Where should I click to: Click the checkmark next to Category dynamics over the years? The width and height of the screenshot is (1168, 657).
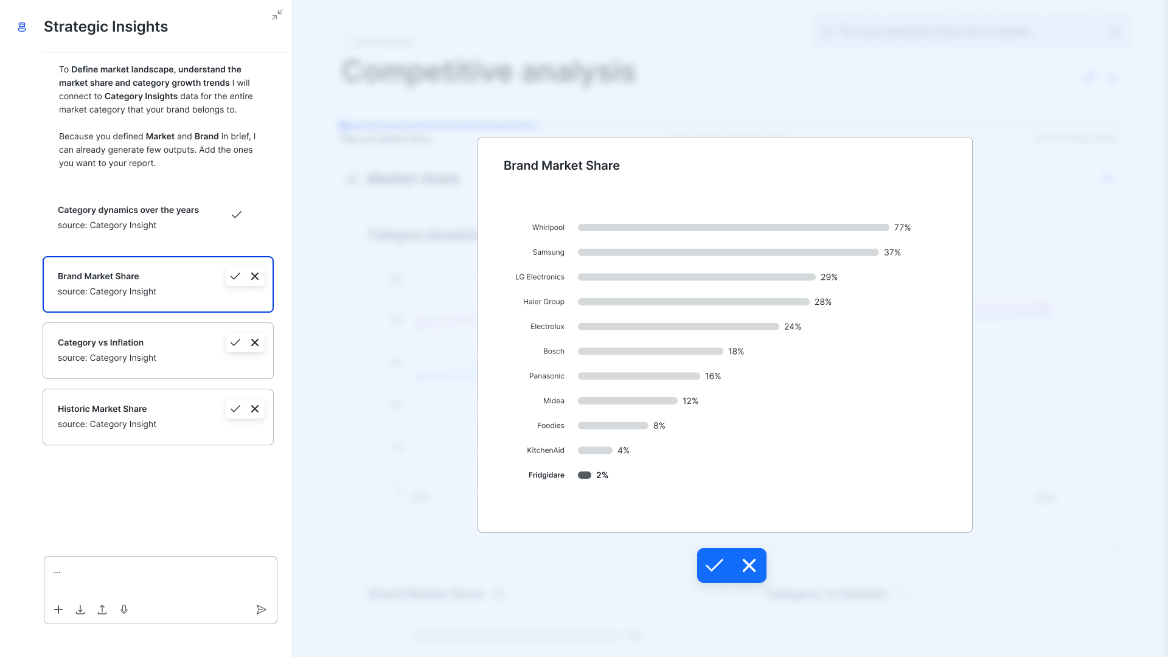pos(237,215)
